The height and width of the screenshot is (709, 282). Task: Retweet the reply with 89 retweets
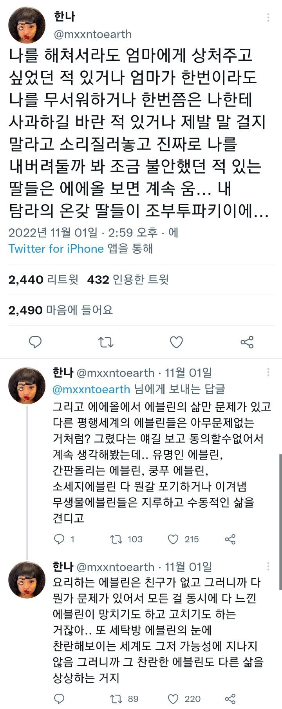(x=116, y=698)
